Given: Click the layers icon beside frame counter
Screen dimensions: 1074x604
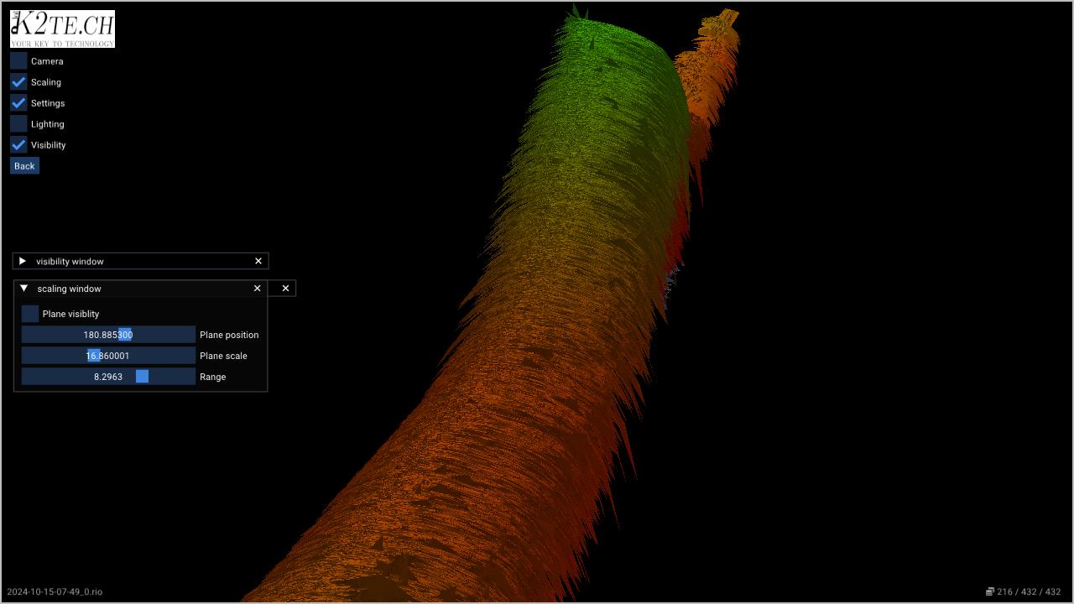Looking at the screenshot, I should [990, 591].
